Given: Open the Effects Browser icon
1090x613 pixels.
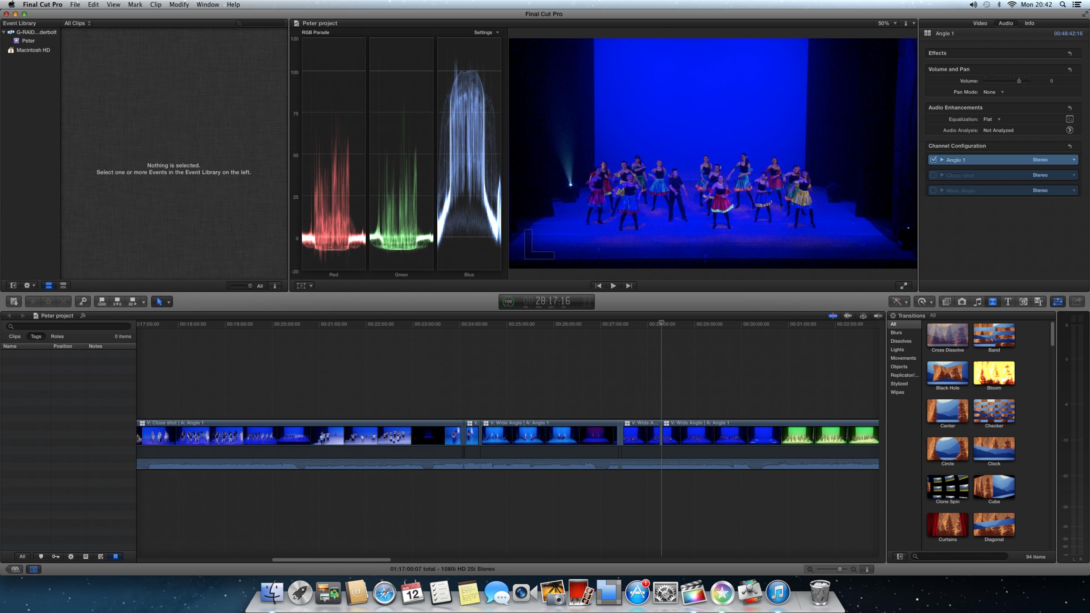Looking at the screenshot, I should click(x=947, y=302).
